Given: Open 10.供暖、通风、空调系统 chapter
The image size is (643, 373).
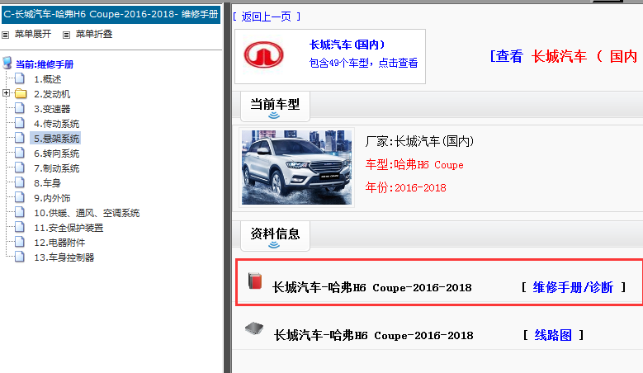Looking at the screenshot, I should 87,213.
